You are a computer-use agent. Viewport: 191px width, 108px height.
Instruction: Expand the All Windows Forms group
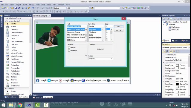(x=5, y=18)
